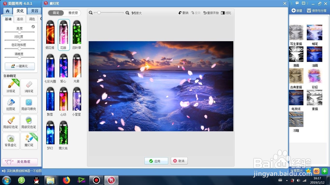The width and height of the screenshot is (330, 185).
Task: Apply the 写生素描 sketch effect thumbnail
Action: (x=296, y=33)
